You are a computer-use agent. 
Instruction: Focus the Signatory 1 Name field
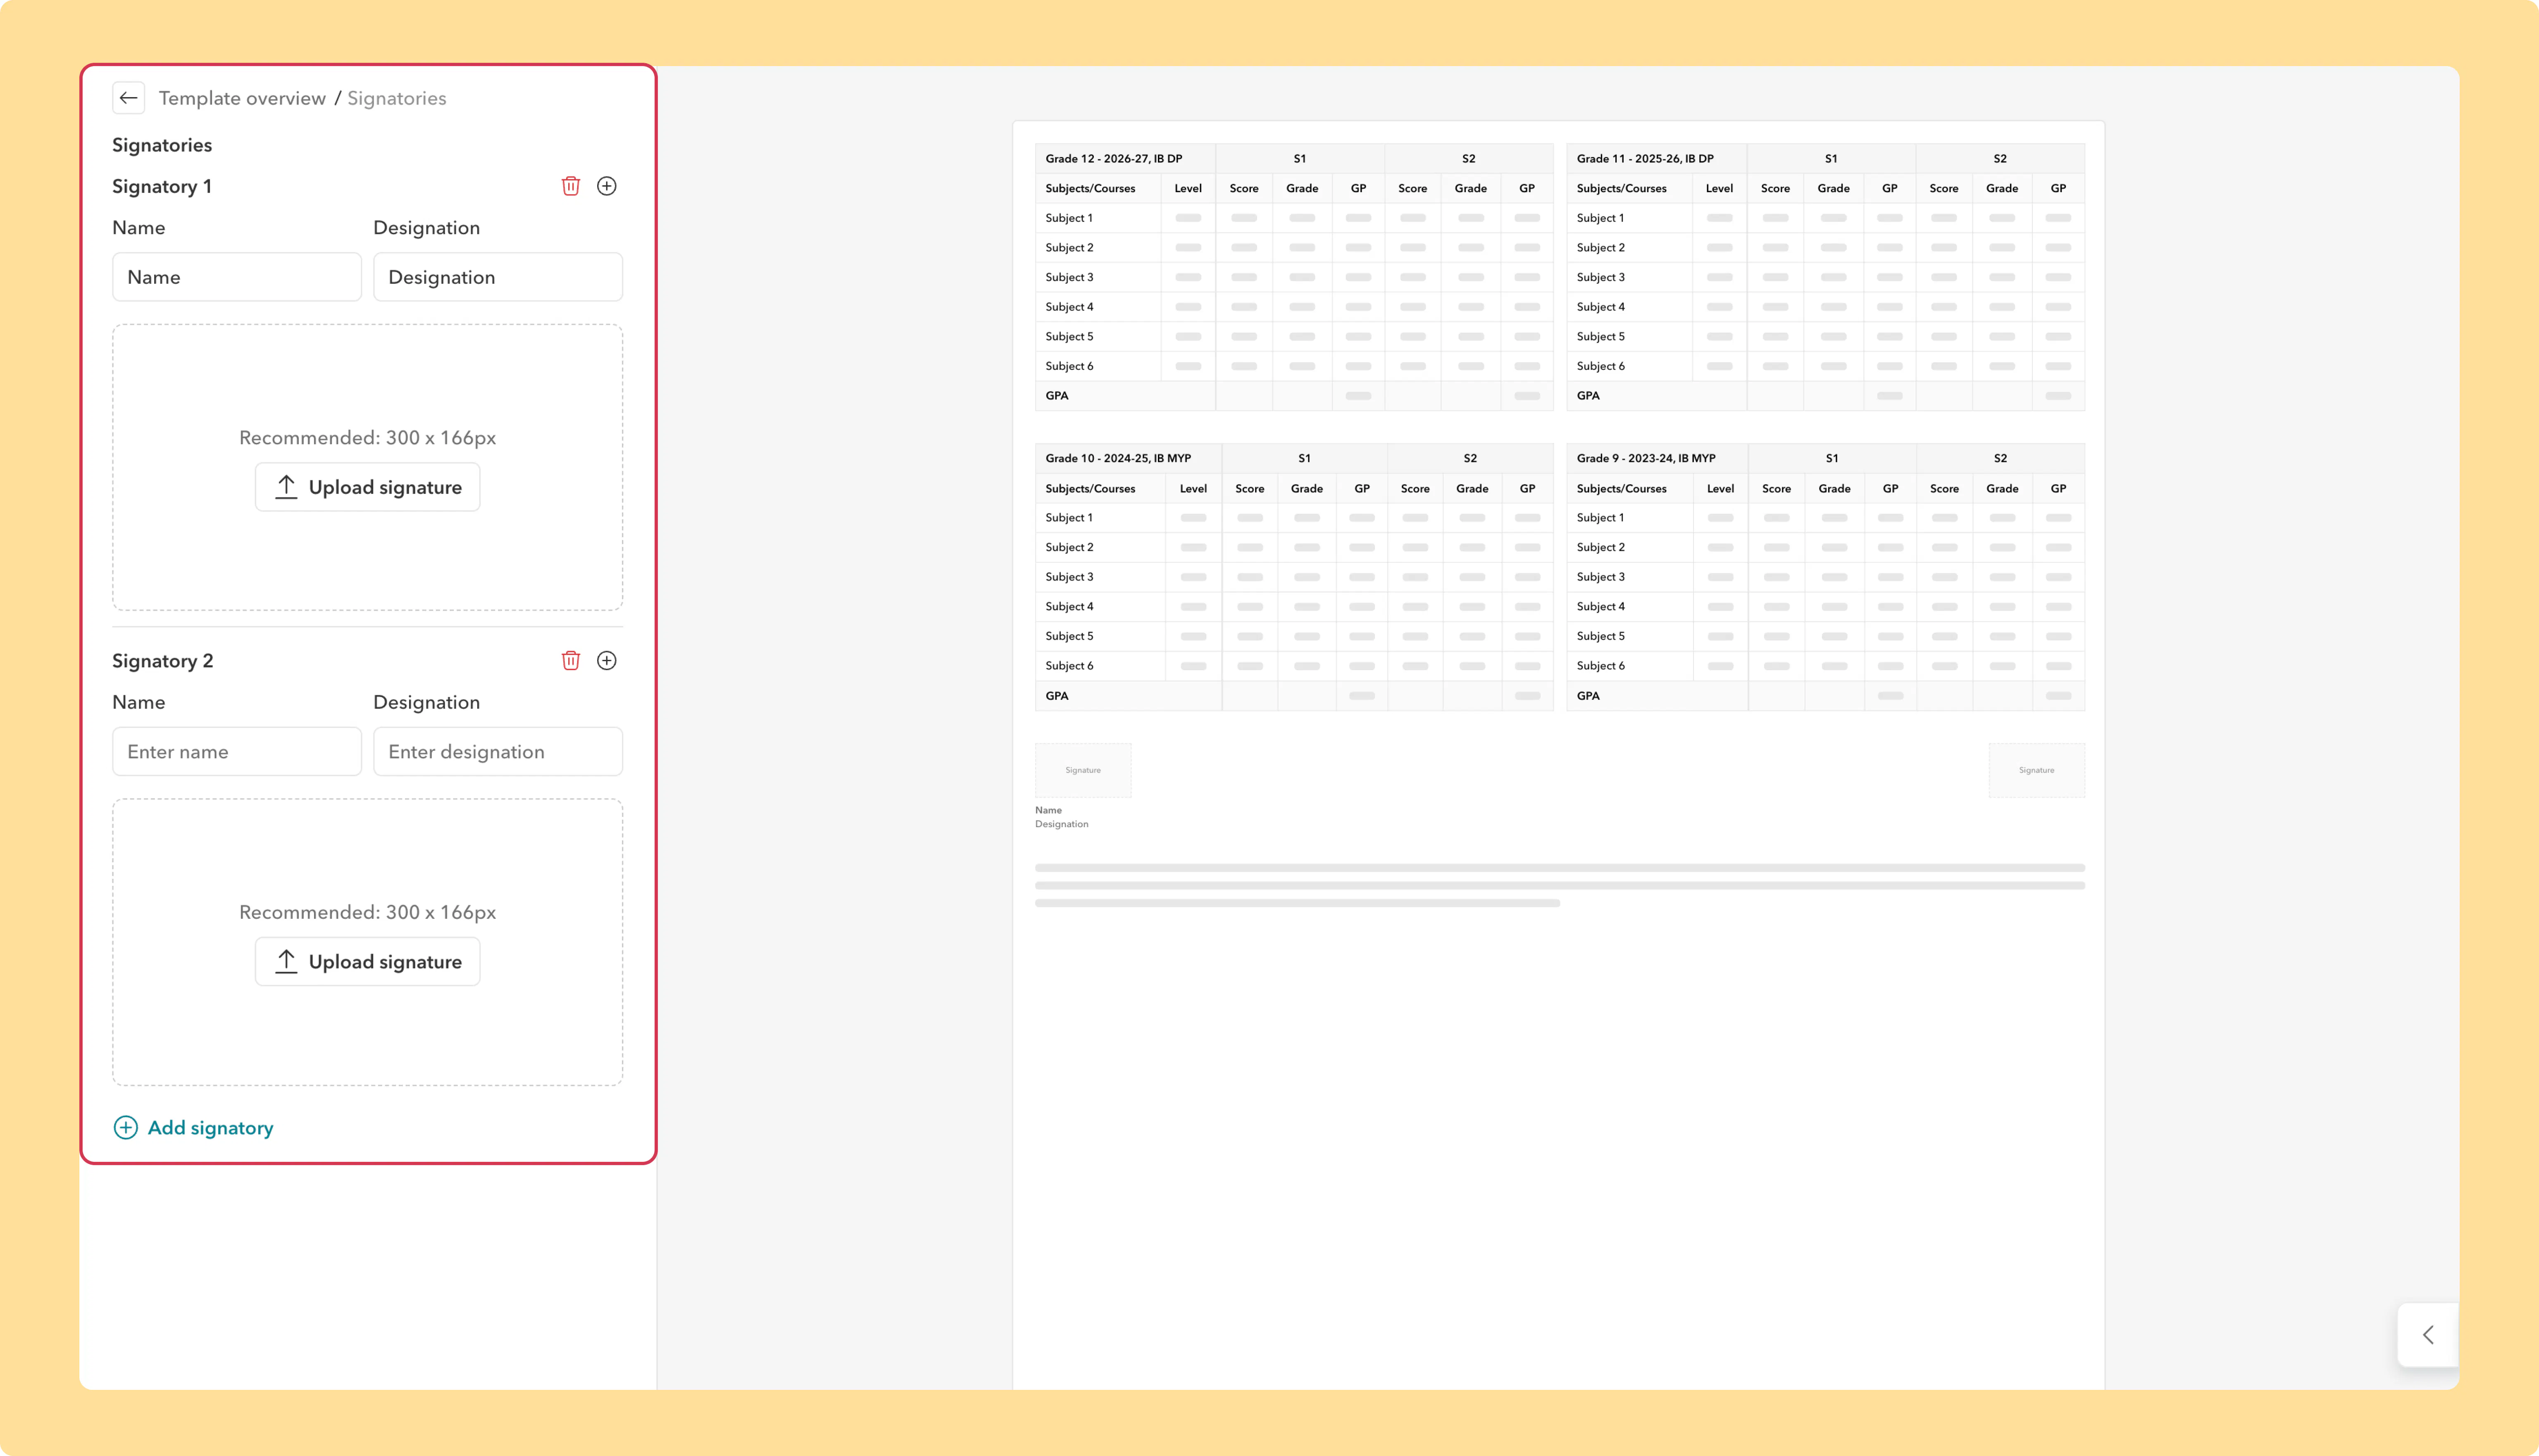tap(237, 277)
